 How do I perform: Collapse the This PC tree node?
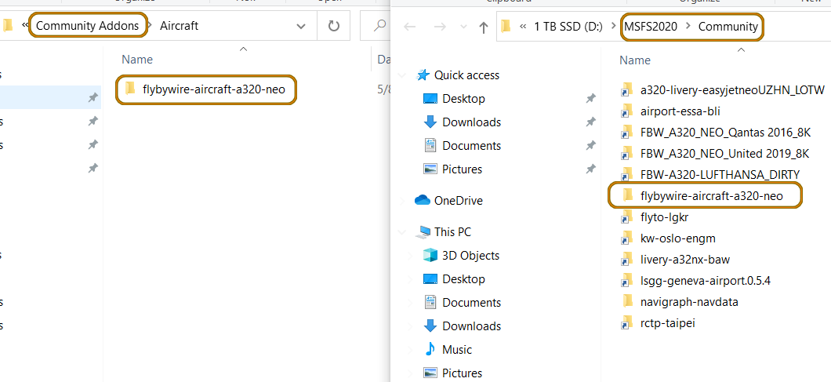405,232
